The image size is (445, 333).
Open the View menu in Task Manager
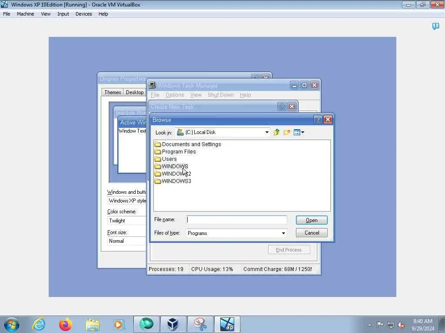[196, 95]
